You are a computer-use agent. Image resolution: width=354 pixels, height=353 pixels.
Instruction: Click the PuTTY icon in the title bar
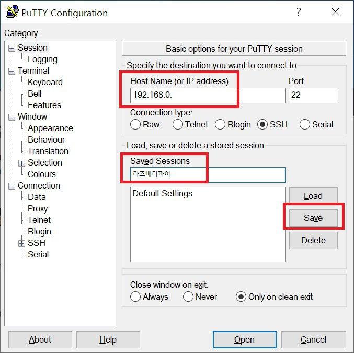13,11
